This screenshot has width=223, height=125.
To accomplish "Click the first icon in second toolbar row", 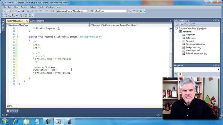I will coord(6,15).
